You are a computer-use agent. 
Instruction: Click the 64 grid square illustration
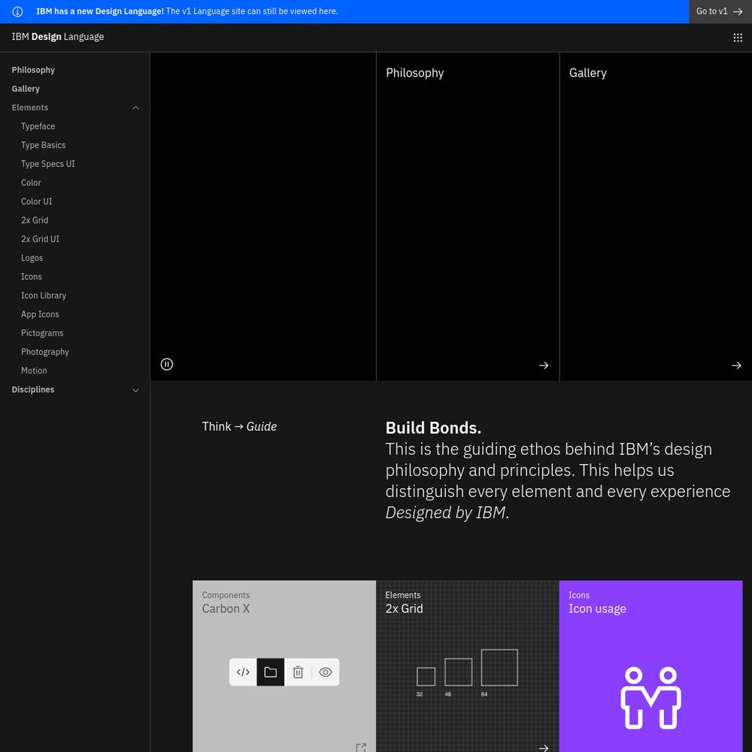click(499, 668)
